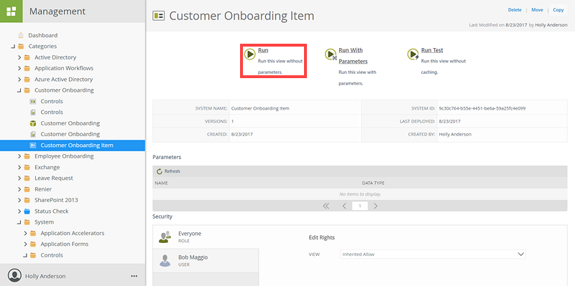
Task: Click the Application Accelerators folder icon
Action: (x=33, y=233)
